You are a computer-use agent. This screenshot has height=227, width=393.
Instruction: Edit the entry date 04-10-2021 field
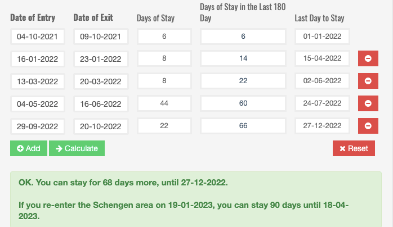38,37
